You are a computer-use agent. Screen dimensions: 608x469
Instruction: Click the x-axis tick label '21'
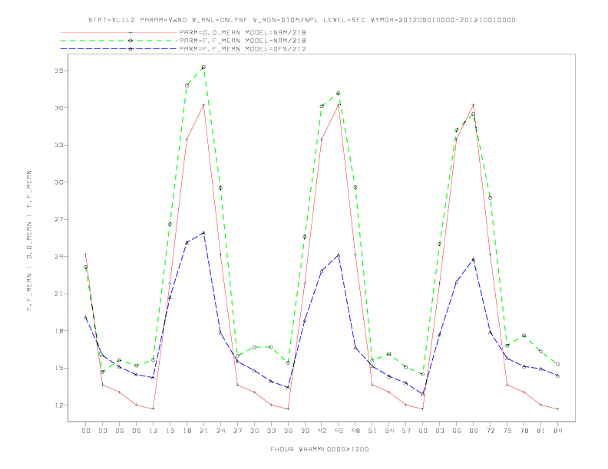click(203, 431)
